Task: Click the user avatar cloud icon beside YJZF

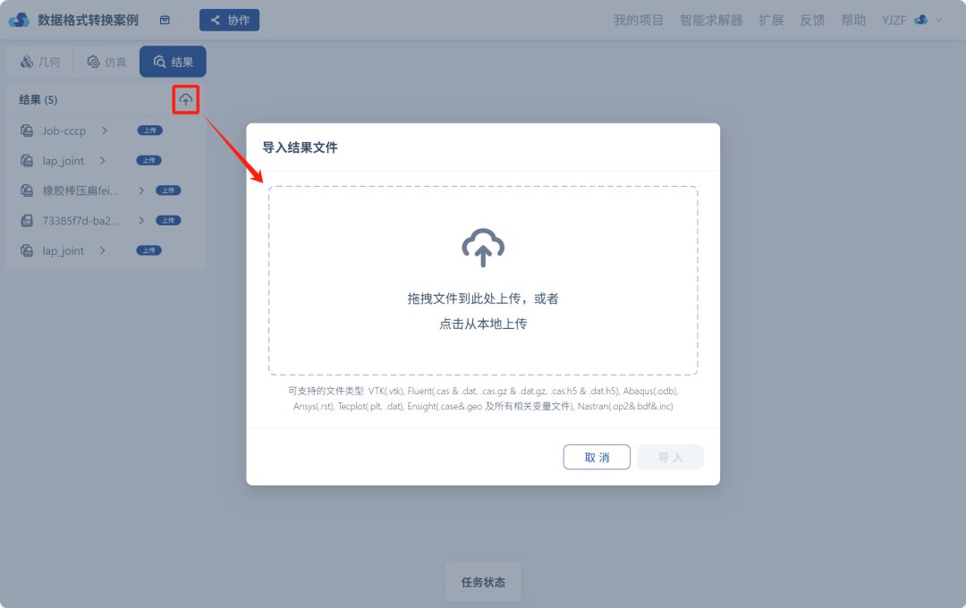Action: pyautogui.click(x=921, y=20)
